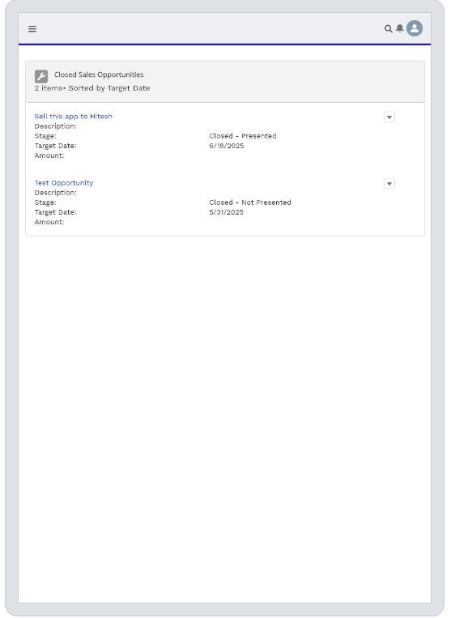Click Target Date label under Test Opportunity
The width and height of the screenshot is (451, 618).
click(x=56, y=212)
